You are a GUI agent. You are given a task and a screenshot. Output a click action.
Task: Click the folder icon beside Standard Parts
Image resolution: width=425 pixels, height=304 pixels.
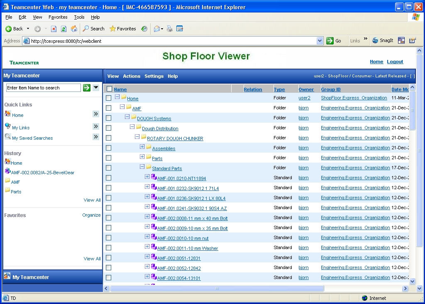[149, 167]
